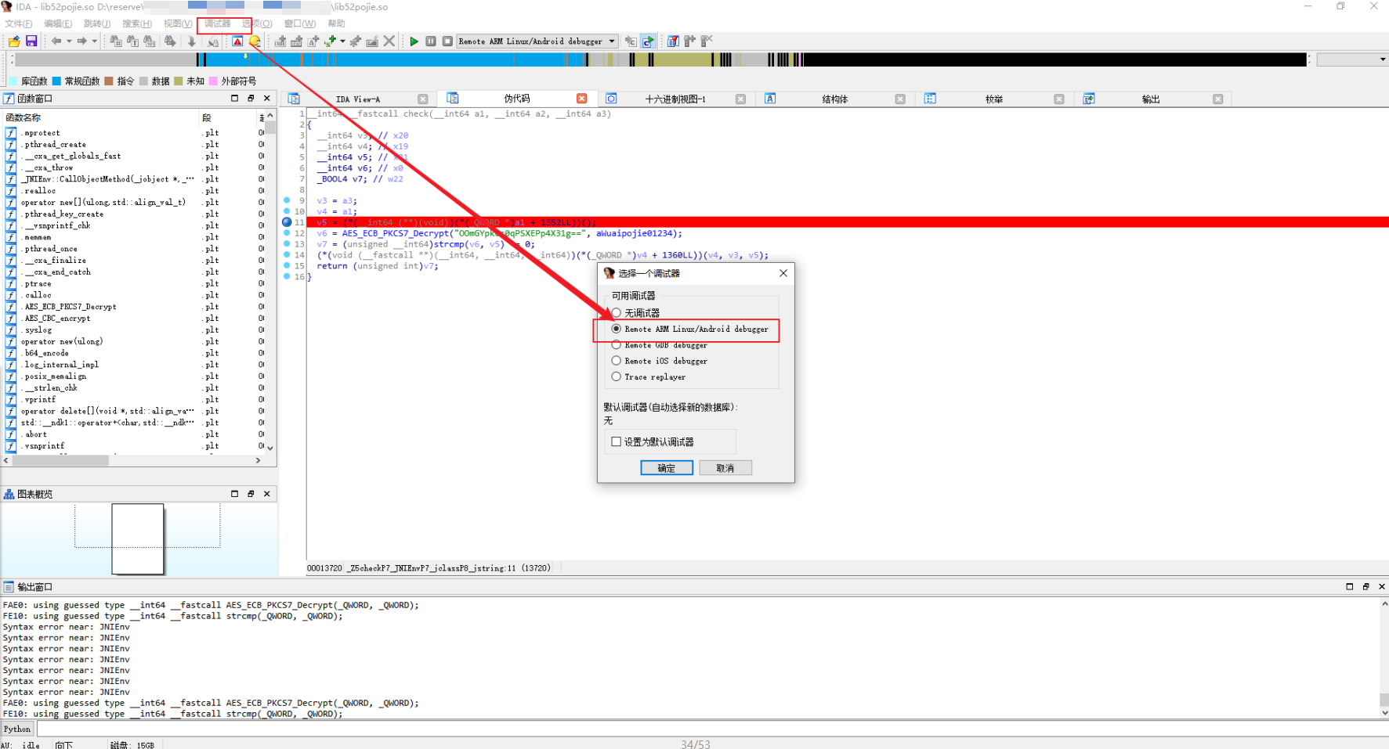
Task: Click the binoculars search toolbar icon
Action: pyautogui.click(x=170, y=41)
